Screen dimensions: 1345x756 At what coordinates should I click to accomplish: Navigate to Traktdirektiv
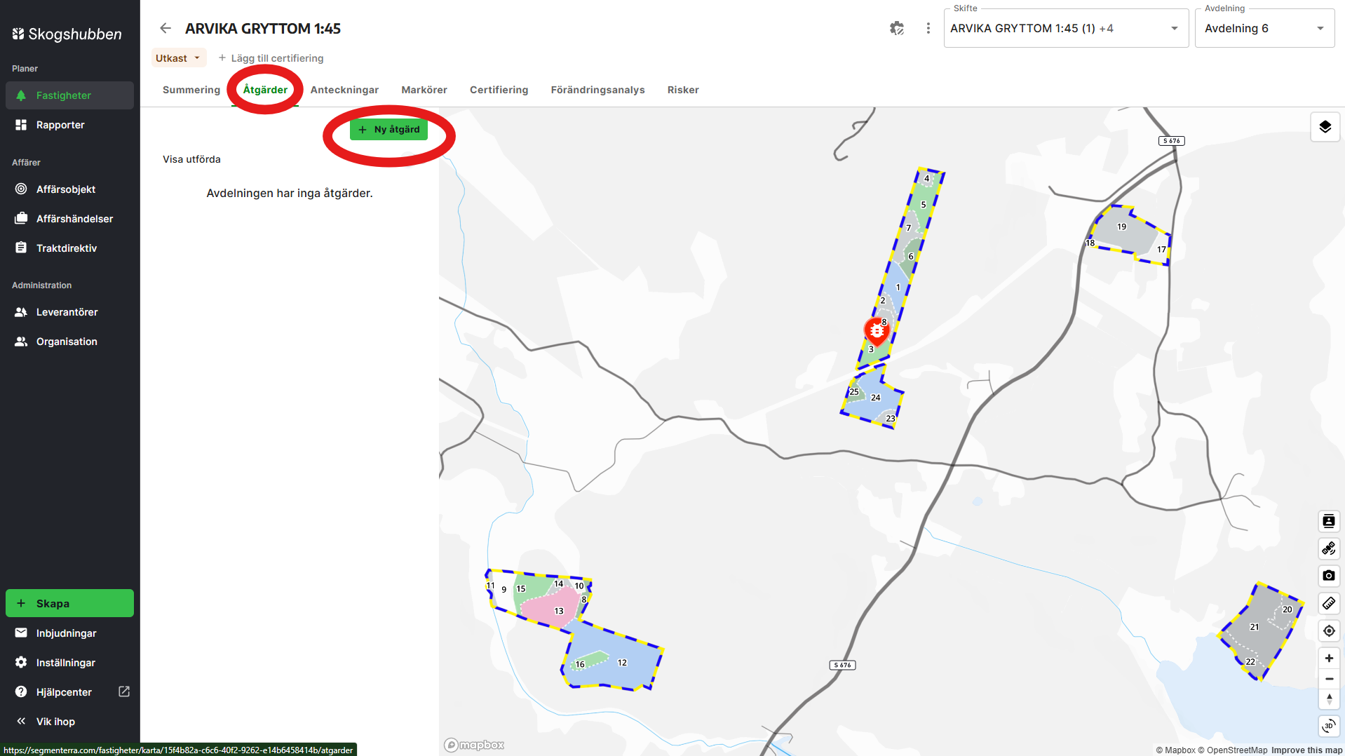(69, 248)
